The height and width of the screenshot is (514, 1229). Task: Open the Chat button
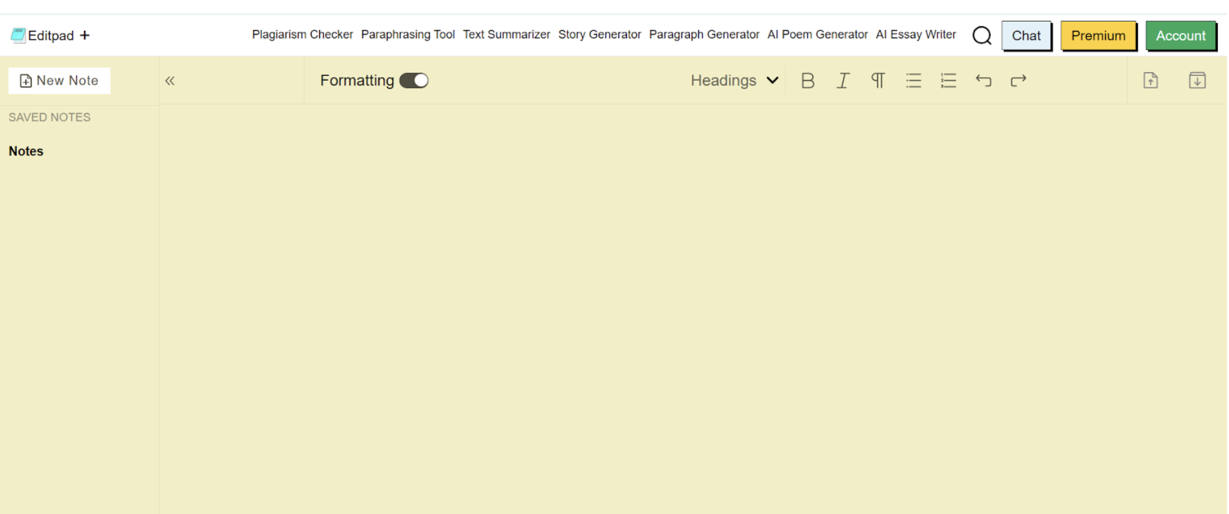pos(1026,36)
